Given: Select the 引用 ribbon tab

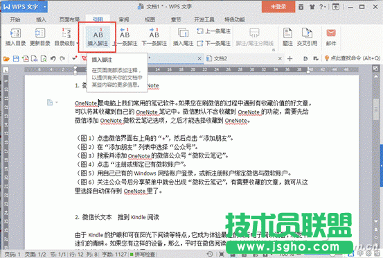Looking at the screenshot, I should pyautogui.click(x=98, y=19).
